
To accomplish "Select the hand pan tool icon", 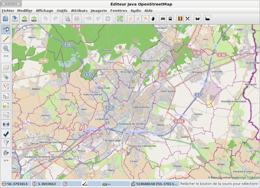I will point(153,19).
